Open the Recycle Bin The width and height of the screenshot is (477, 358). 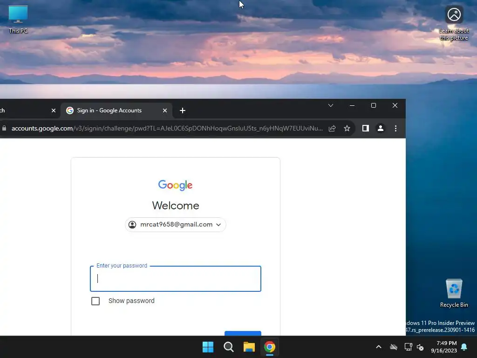tap(454, 293)
